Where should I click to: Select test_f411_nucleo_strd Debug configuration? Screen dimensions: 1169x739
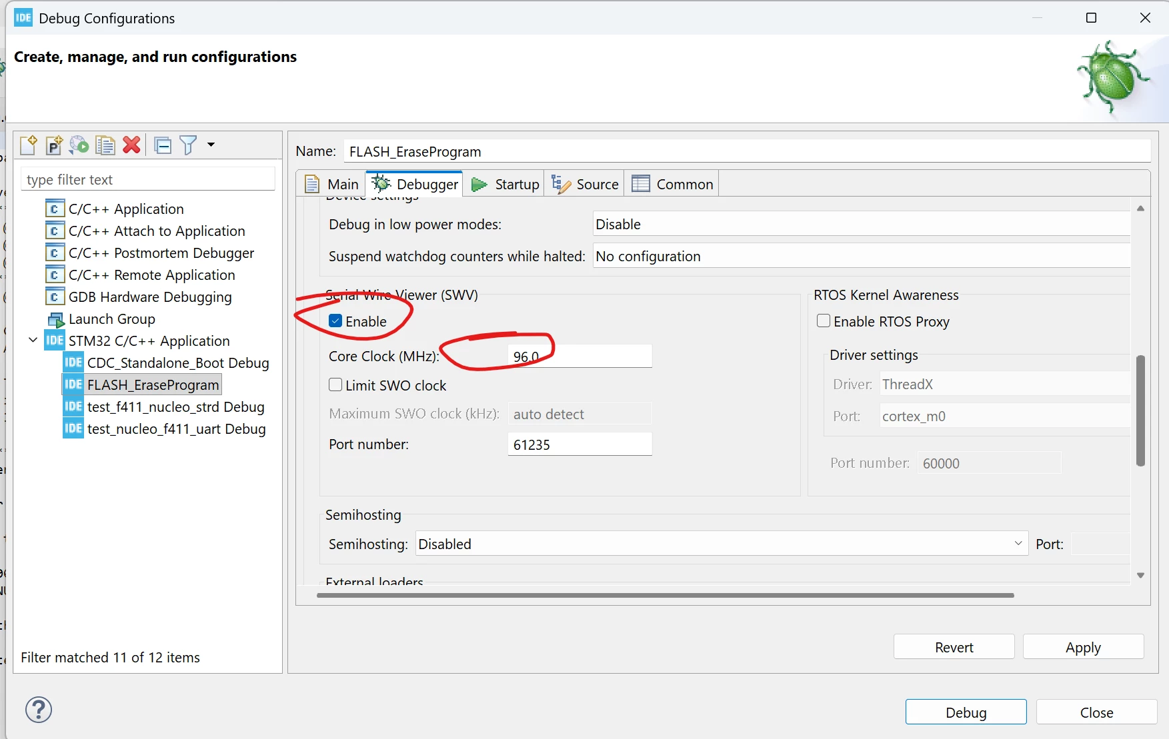point(164,407)
